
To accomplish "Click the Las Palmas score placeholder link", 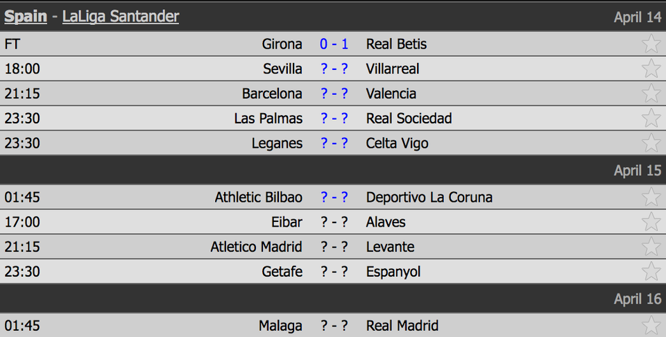I will coord(334,118).
